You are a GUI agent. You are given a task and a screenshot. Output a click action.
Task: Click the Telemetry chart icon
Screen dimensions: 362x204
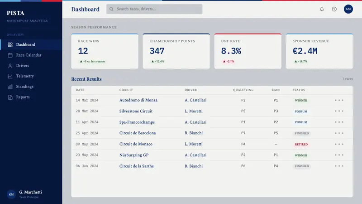[10, 76]
